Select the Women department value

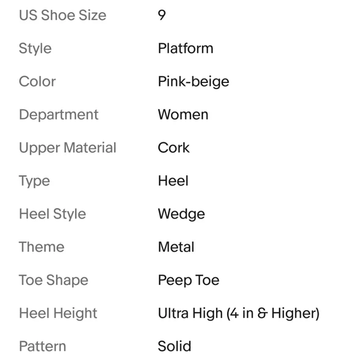point(183,115)
